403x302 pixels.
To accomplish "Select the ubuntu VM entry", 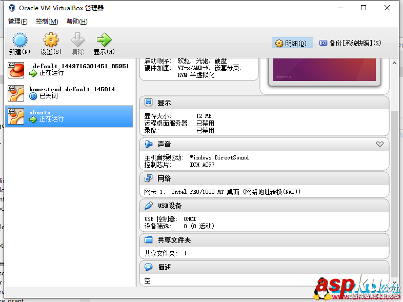I will [69, 116].
